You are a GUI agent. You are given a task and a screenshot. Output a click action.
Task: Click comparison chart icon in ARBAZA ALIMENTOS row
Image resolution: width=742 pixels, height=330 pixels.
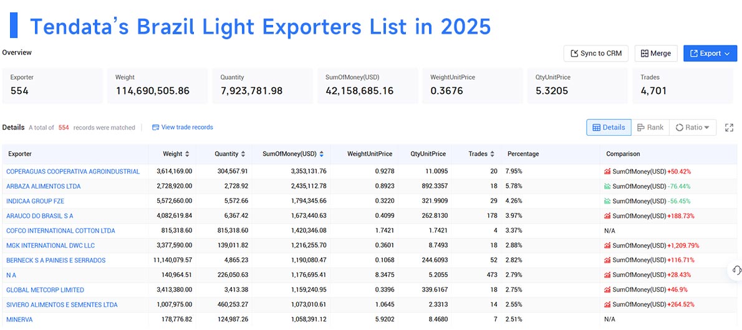point(607,186)
